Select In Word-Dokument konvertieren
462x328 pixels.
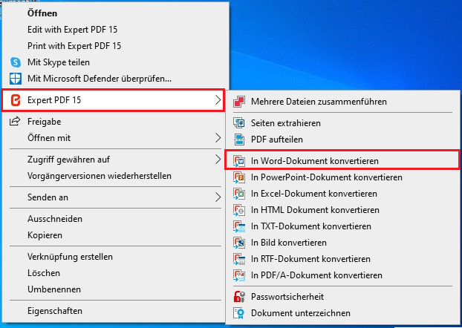click(x=315, y=161)
